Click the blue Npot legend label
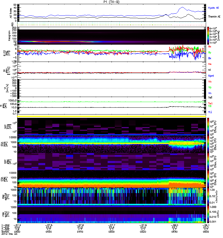Image resolution: width=223 pixels, height=238 pixels. coord(211,76)
